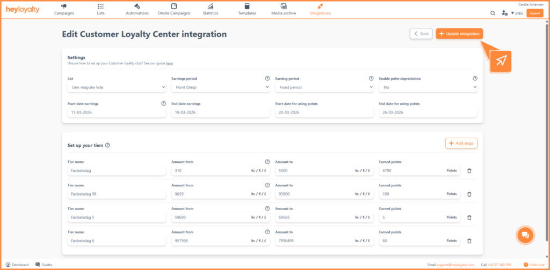Delete the Fødselsdag 98 tier

click(x=469, y=194)
